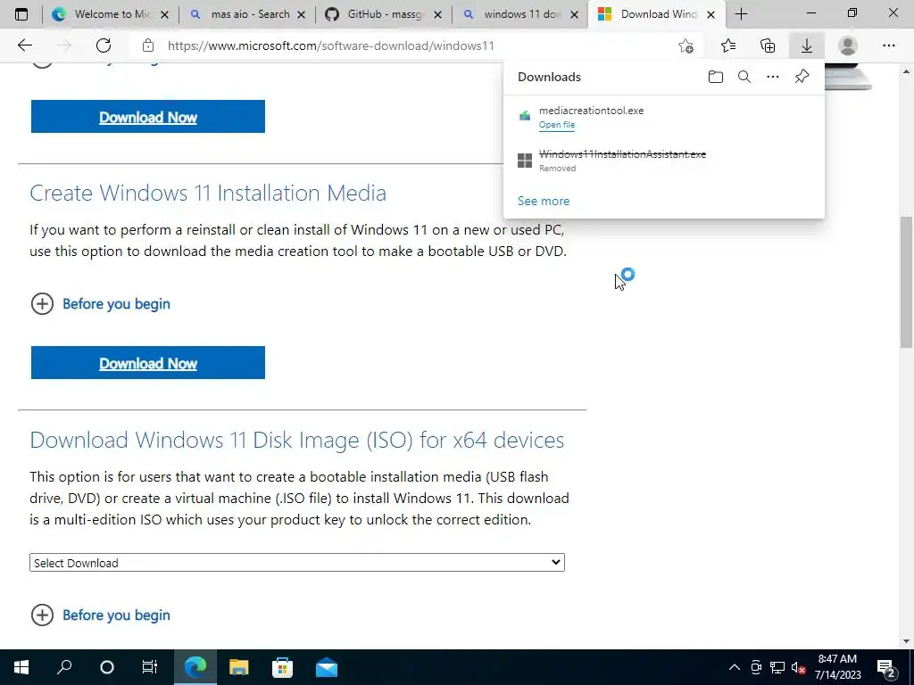914x685 pixels.
Task: Click Windows11InstallationAssistant.exe file icon
Action: tap(525, 161)
